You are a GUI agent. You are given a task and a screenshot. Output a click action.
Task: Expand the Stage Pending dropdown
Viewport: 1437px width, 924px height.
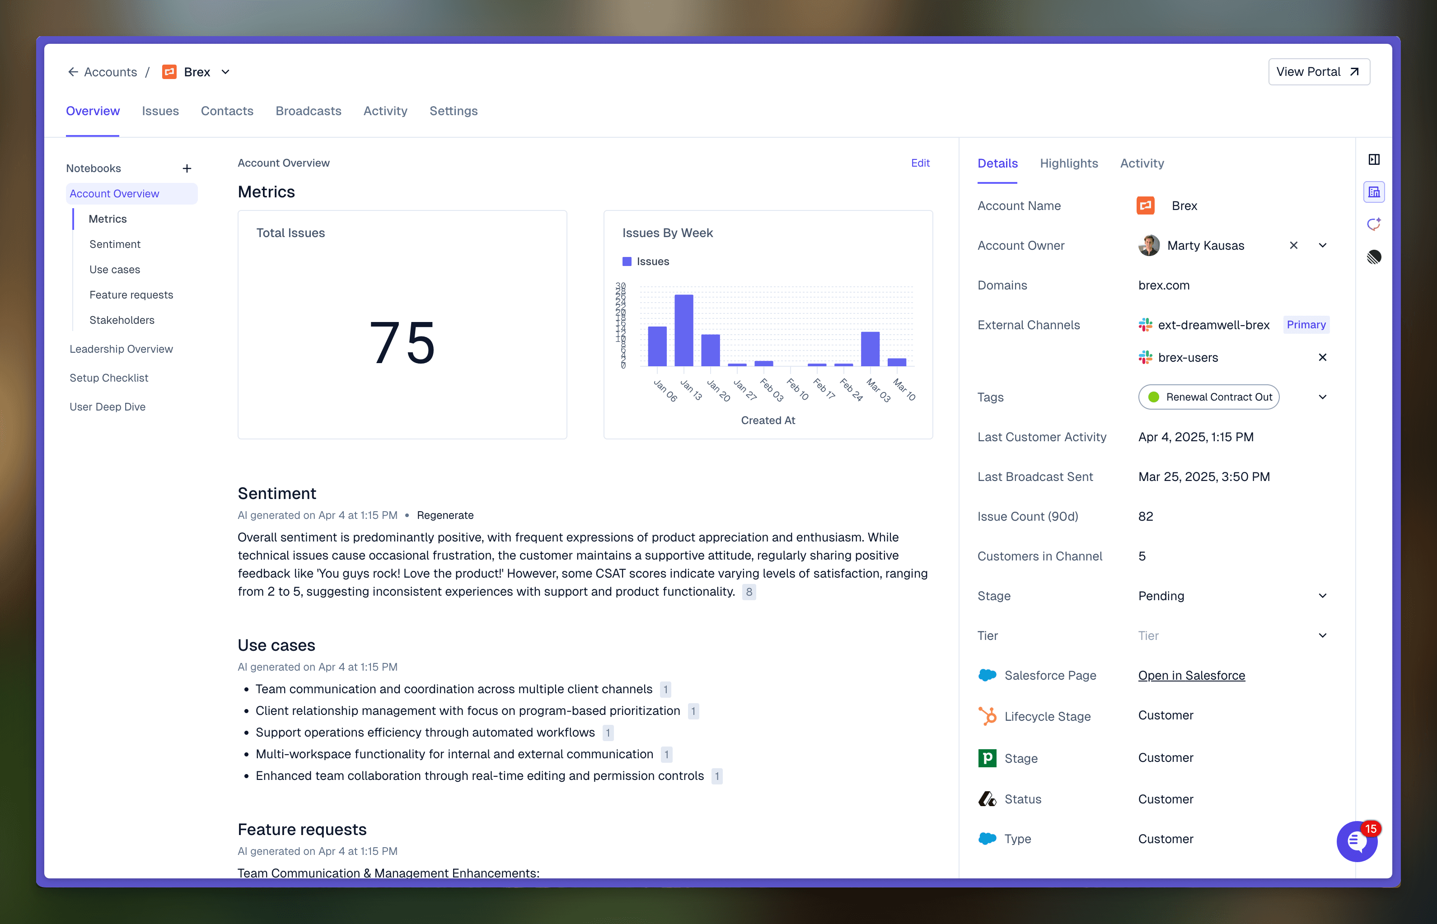pyautogui.click(x=1322, y=596)
